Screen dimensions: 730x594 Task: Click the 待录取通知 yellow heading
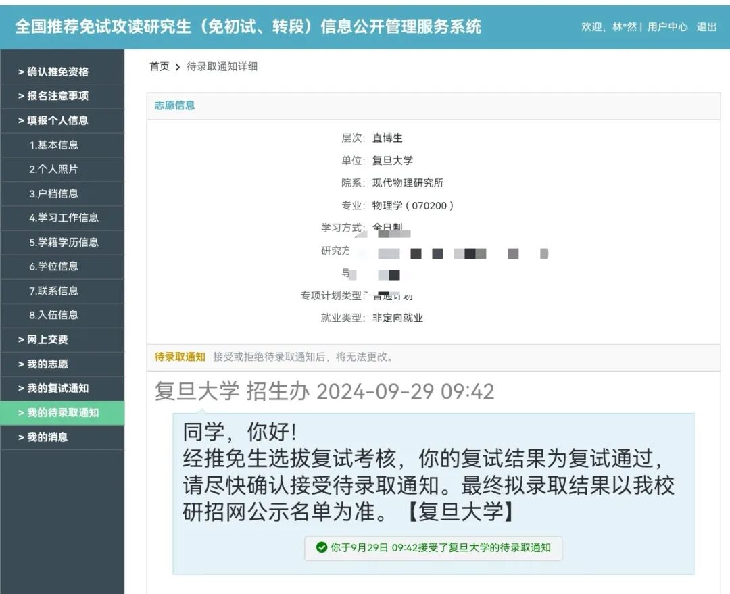tap(180, 357)
